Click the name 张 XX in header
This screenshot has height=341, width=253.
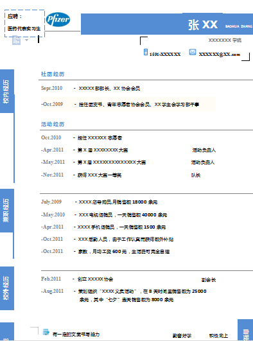pyautogui.click(x=203, y=24)
